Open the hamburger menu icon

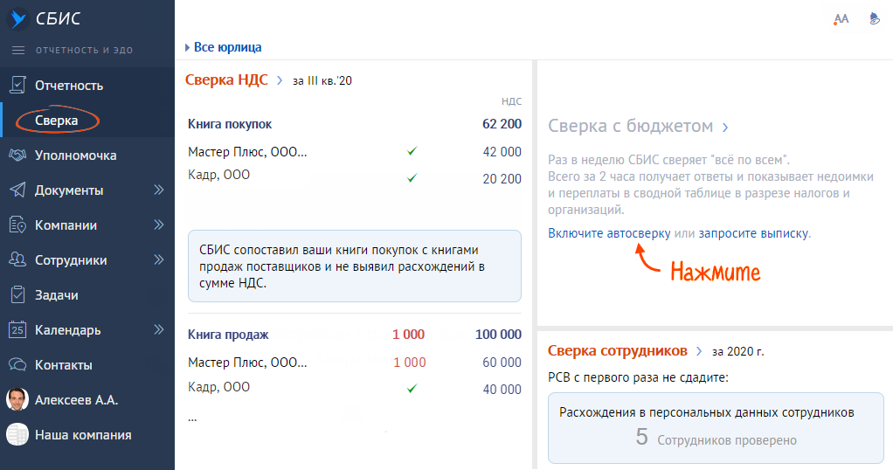click(x=18, y=50)
